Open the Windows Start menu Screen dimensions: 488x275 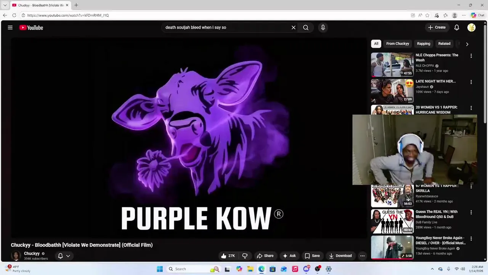(160, 269)
